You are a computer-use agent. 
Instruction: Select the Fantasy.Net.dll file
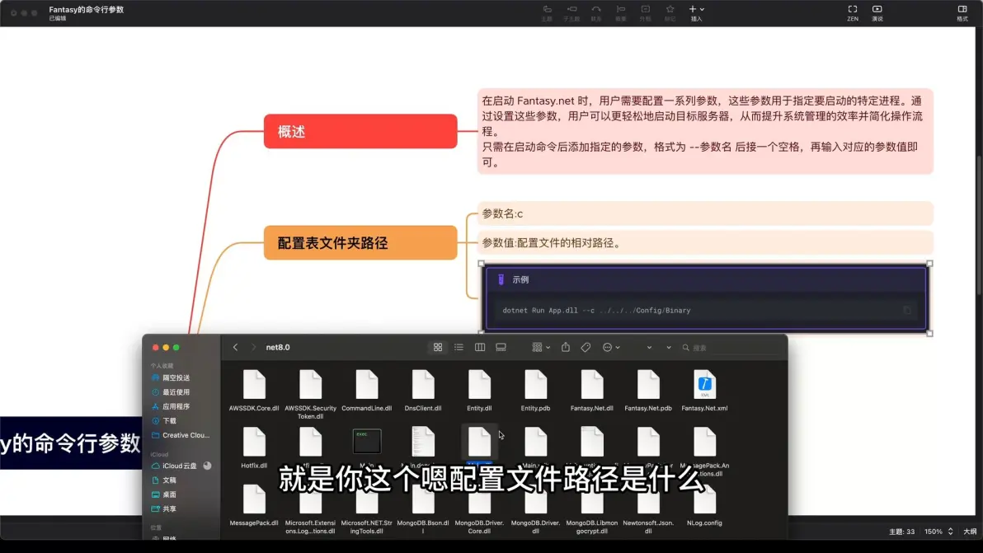coord(592,391)
